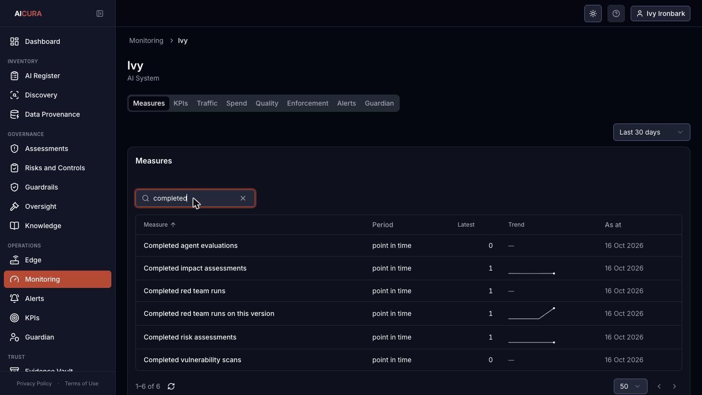Toggle light/dark theme sun icon
This screenshot has height=395, width=702.
pyautogui.click(x=593, y=14)
